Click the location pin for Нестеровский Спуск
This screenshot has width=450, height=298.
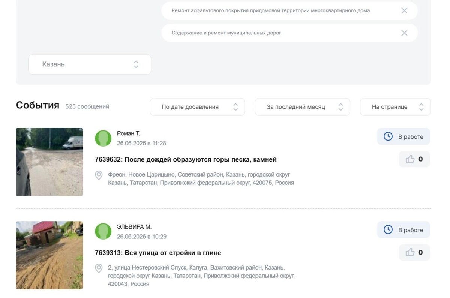pyautogui.click(x=99, y=268)
